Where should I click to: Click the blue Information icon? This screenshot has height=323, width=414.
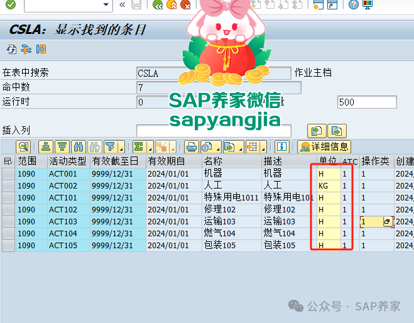point(281,147)
